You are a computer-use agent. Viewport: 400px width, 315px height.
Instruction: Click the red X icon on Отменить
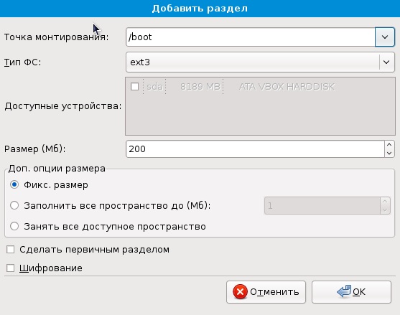coord(240,292)
